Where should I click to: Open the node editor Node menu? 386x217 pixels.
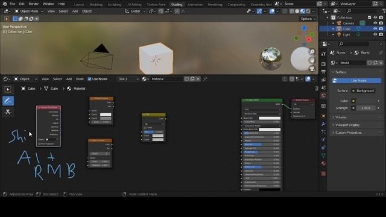click(x=80, y=79)
